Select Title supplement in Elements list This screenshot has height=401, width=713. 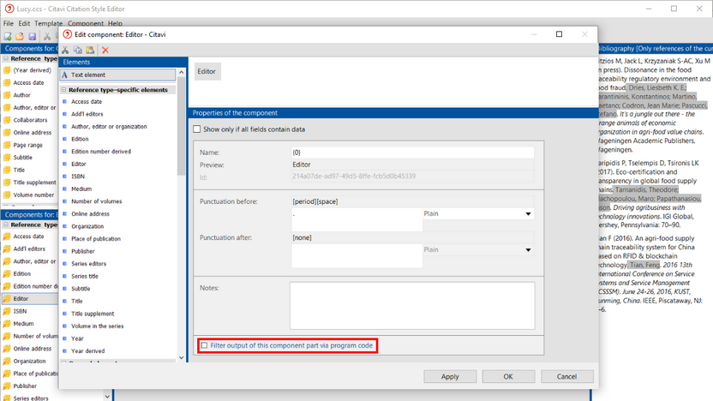[93, 314]
